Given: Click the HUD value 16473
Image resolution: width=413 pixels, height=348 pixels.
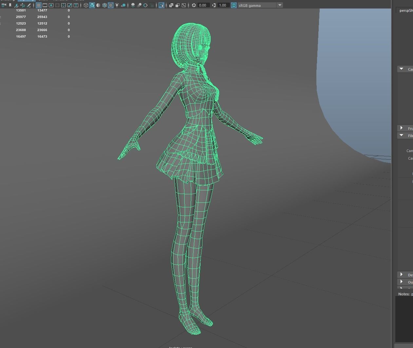Looking at the screenshot, I should (42, 36).
